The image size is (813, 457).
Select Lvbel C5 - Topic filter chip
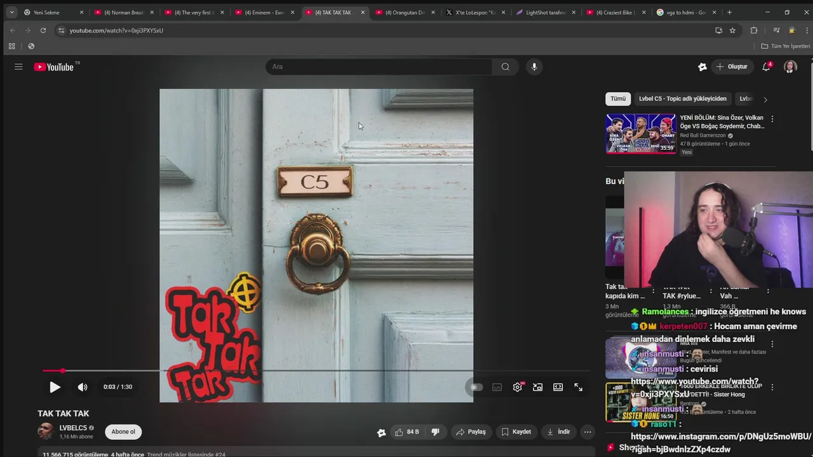coord(683,99)
